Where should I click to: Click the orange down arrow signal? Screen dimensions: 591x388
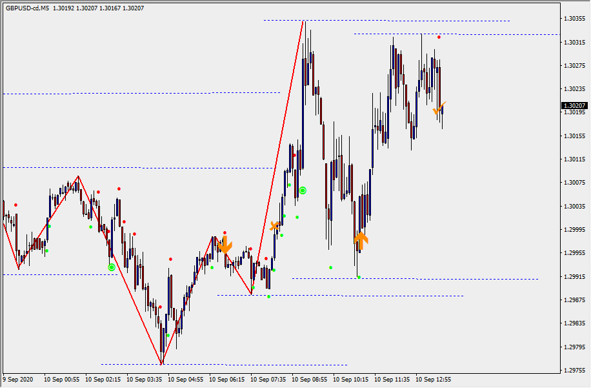click(x=225, y=245)
